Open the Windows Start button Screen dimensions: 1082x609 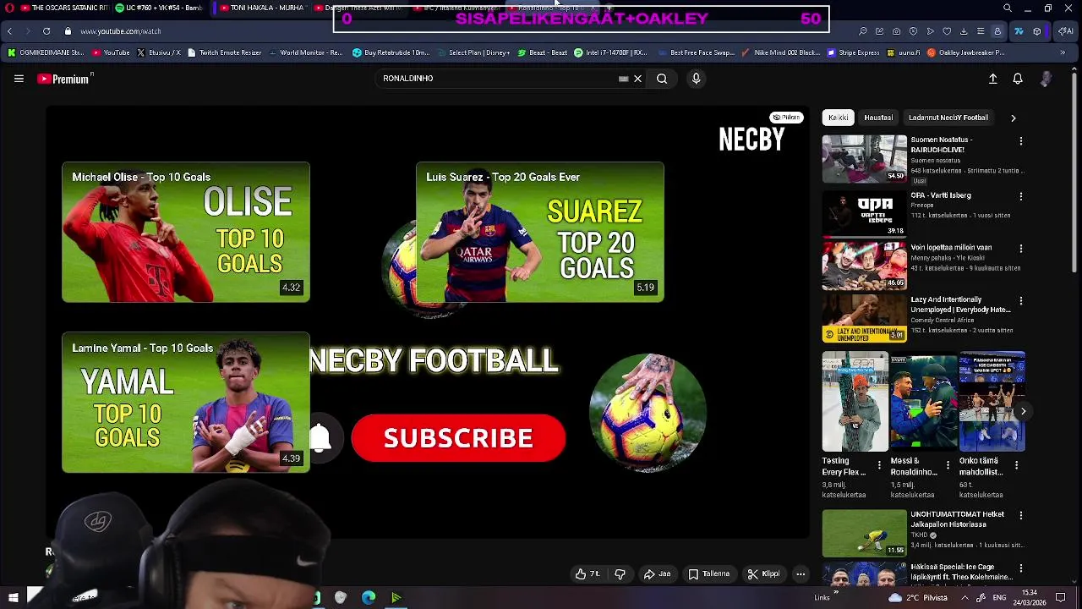[13, 597]
